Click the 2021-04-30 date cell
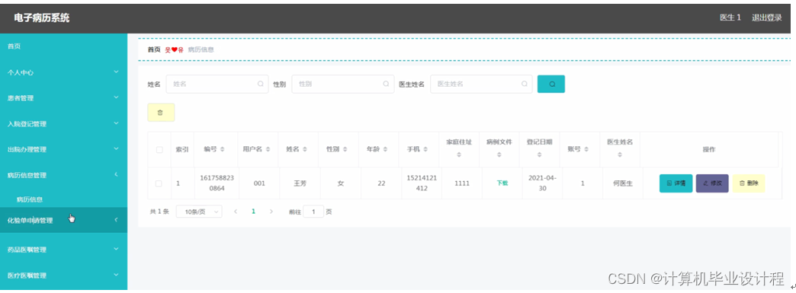This screenshot has height=293, width=796. tap(542, 183)
